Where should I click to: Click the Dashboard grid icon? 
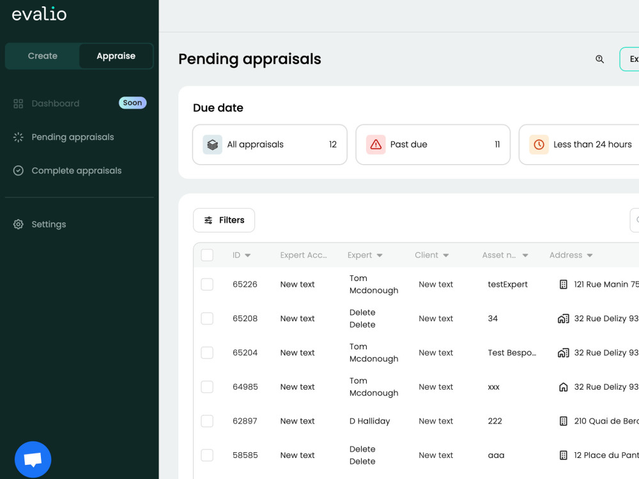pos(19,103)
